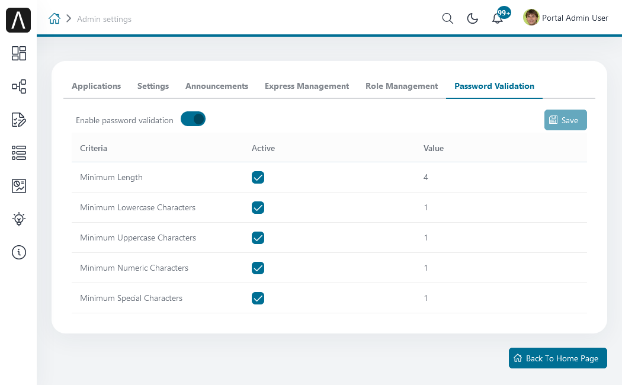Screen dimensions: 622x385
Task: Click the Active column header
Action: tap(263, 148)
